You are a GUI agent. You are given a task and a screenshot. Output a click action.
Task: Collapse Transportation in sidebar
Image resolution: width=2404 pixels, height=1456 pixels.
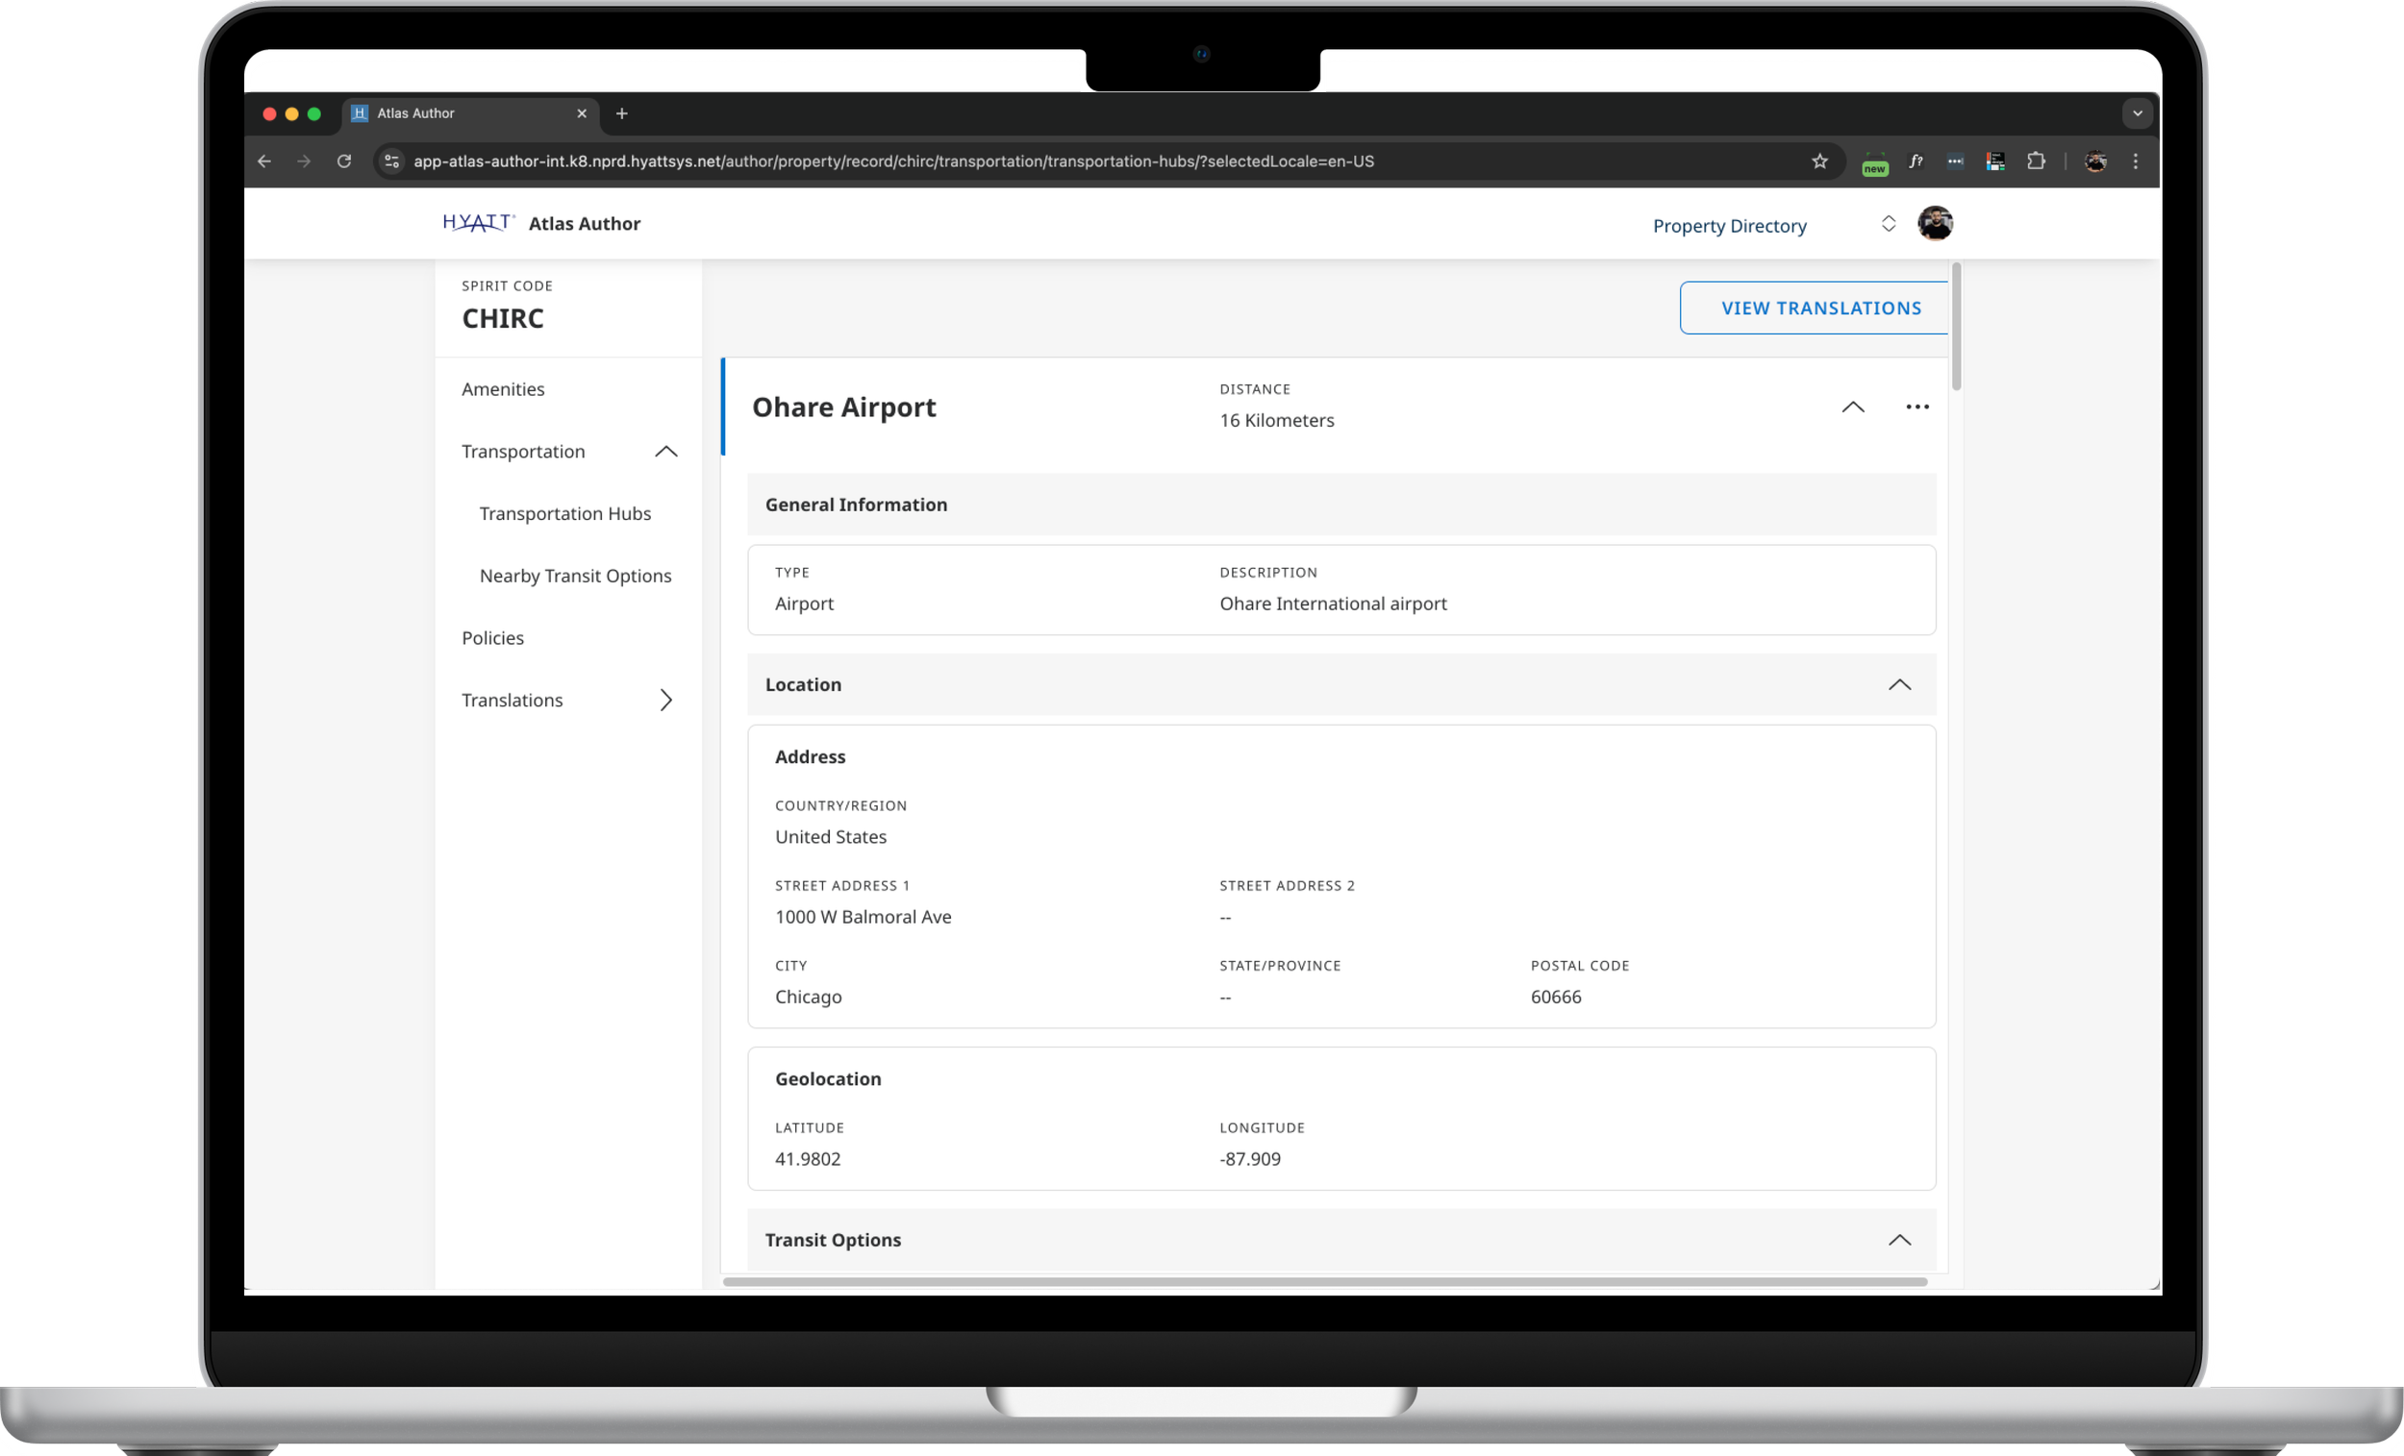pos(665,452)
